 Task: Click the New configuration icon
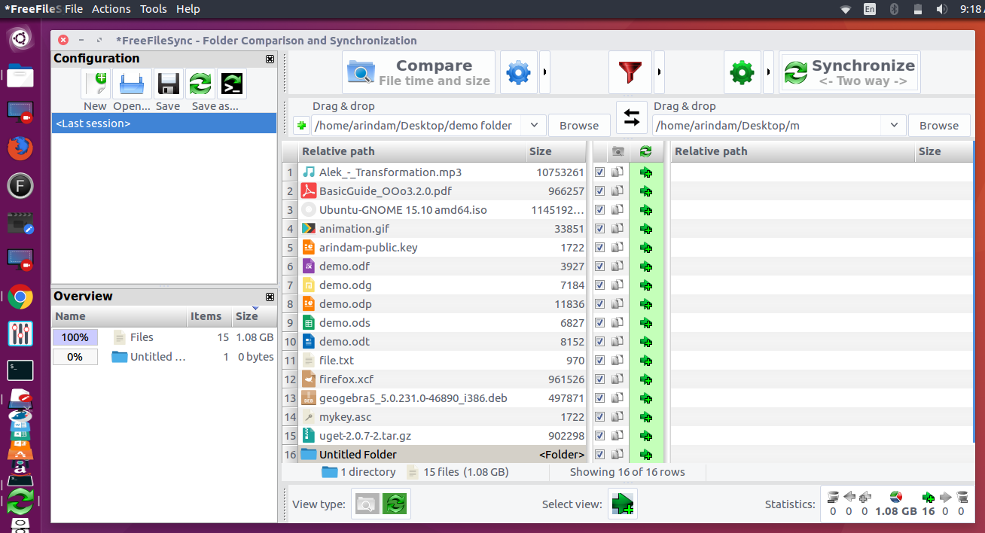[96, 84]
